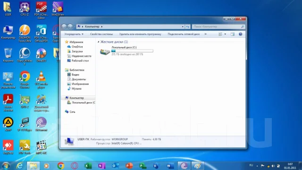The width and height of the screenshot is (302, 170).
Task: Launch BitTorrent desktop shortcut
Action: [41, 124]
